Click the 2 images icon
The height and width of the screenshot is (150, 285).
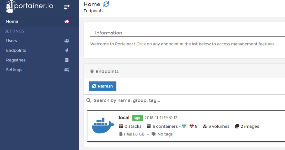(237, 127)
